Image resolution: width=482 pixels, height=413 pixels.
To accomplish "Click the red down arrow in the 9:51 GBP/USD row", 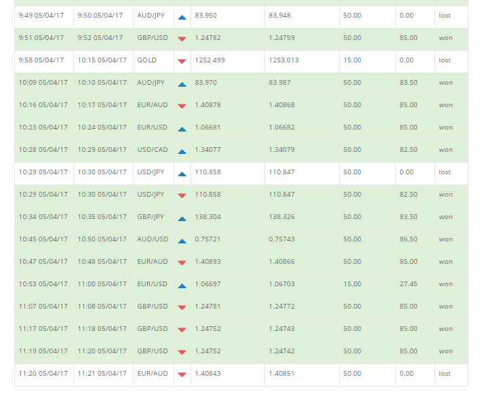I will 182,39.
